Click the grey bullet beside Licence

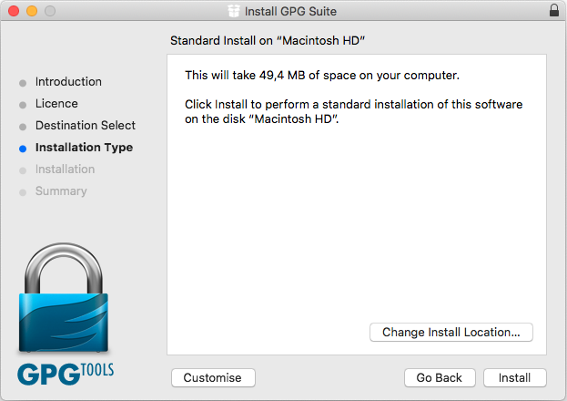pyautogui.click(x=23, y=105)
